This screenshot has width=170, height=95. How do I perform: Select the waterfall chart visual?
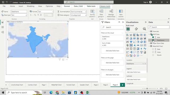coord(127,42)
